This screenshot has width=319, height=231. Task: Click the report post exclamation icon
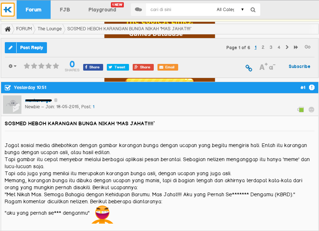pyautogui.click(x=312, y=88)
